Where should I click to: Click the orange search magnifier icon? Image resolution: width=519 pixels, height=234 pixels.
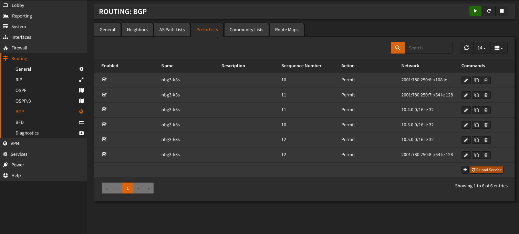point(397,48)
